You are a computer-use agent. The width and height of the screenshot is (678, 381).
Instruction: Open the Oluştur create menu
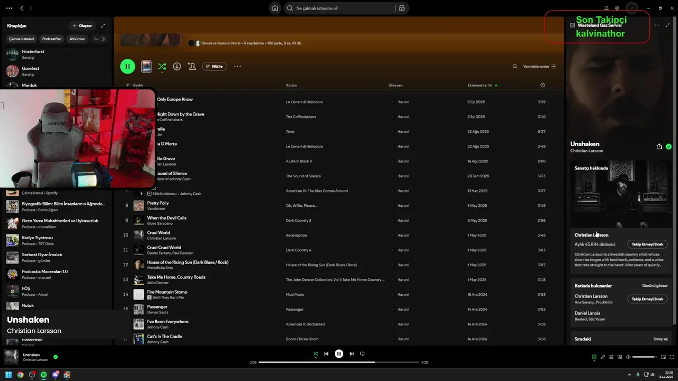click(x=82, y=25)
